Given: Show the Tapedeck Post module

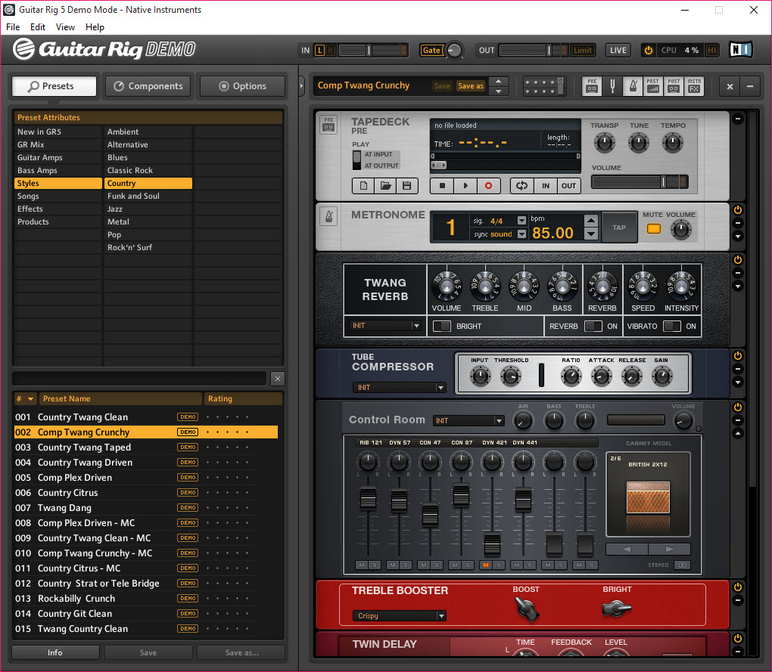Looking at the screenshot, I should (674, 86).
